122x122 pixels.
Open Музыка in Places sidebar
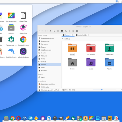tap(49, 56)
